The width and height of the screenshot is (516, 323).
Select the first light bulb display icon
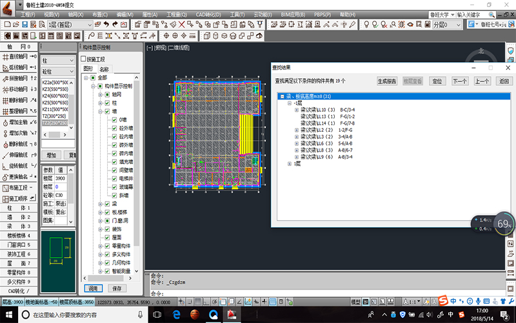coord(366,25)
